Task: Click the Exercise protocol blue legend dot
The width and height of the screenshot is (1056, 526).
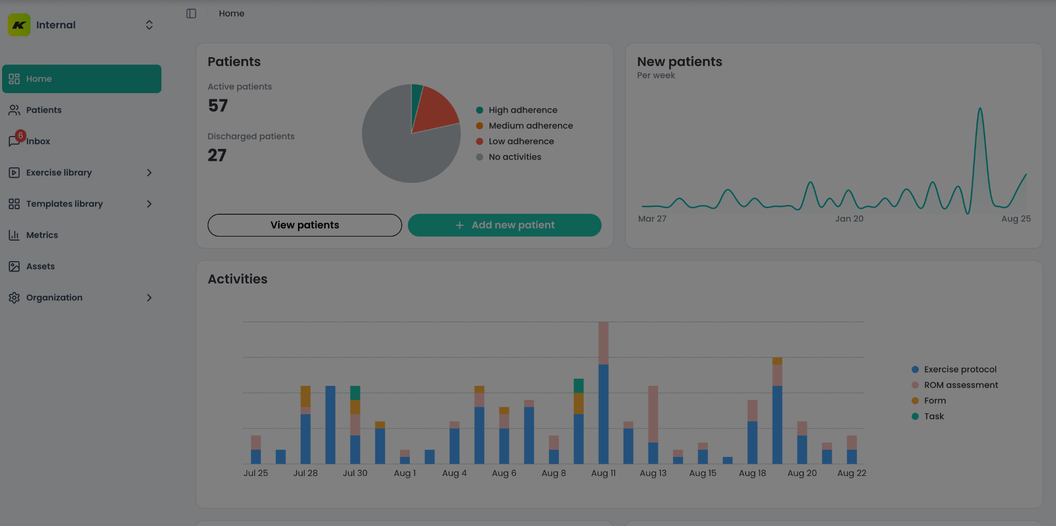Action: coord(915,369)
